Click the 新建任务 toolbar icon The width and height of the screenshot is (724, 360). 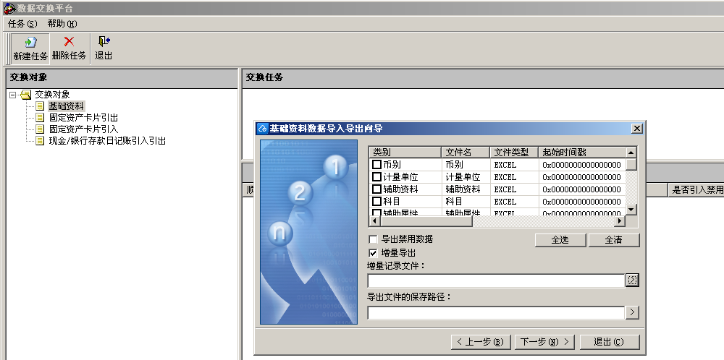pos(30,43)
